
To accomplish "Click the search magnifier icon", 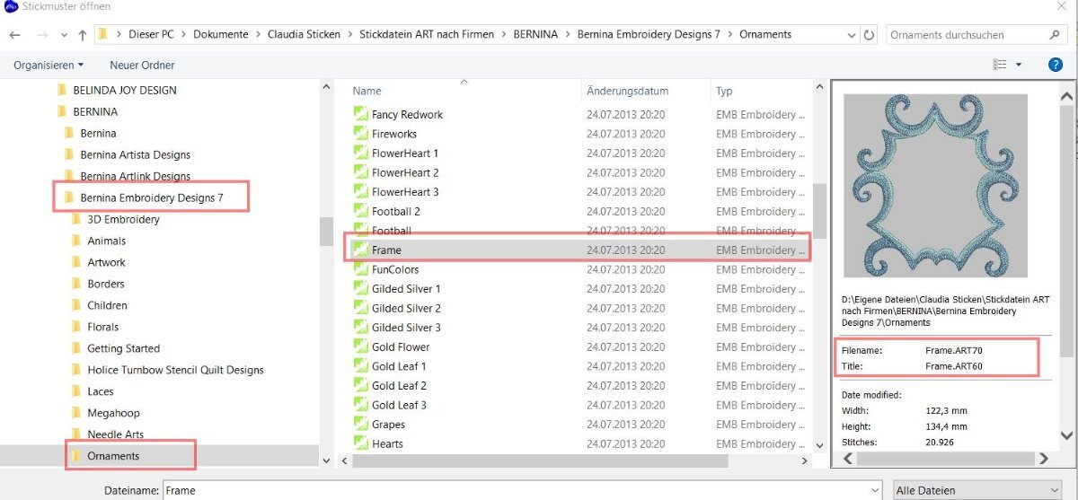I will (1056, 35).
